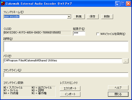Click the 拡張子 extension input field
The height and width of the screenshot is (100, 132).
pos(79,33)
